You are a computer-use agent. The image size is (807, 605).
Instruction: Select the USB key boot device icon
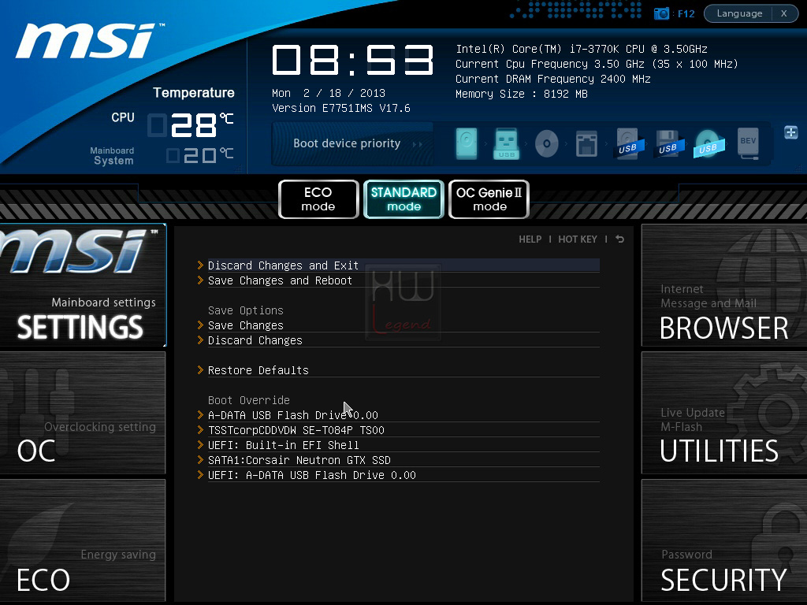[507, 143]
